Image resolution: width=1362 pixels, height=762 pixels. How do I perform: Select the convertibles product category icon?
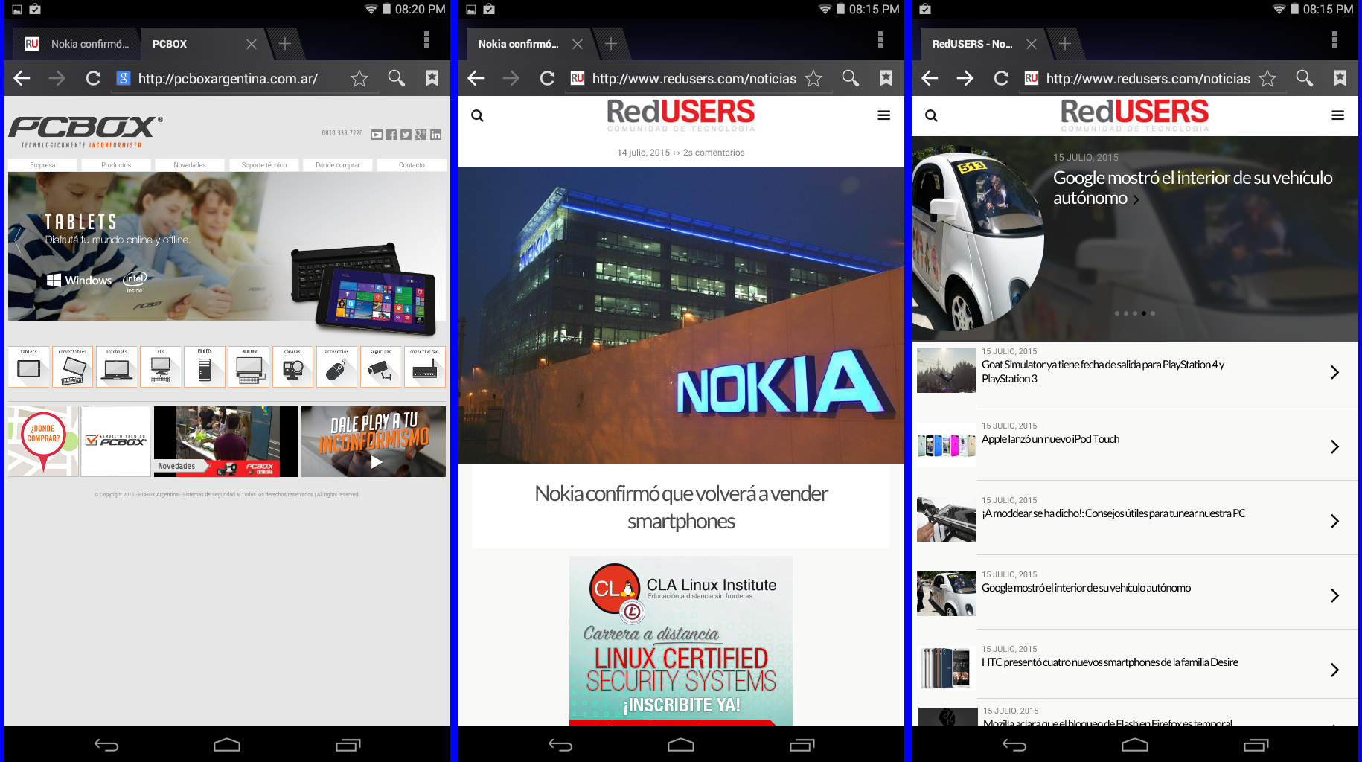pos(73,367)
